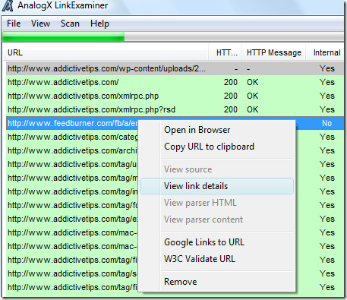Viewport: 347px width, 300px height.
Task: Click the grayed View parser HTML entry
Action: pos(217,203)
